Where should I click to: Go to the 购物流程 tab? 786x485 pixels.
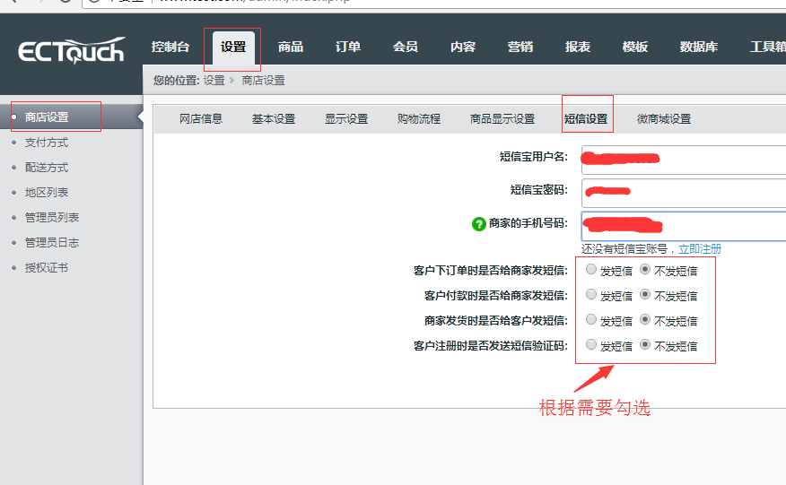(x=419, y=119)
